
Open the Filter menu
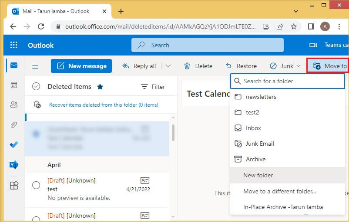153,87
